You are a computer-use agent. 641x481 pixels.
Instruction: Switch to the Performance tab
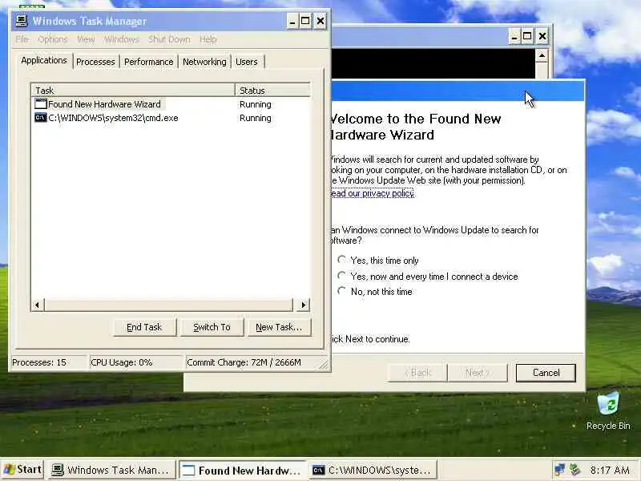pos(149,62)
